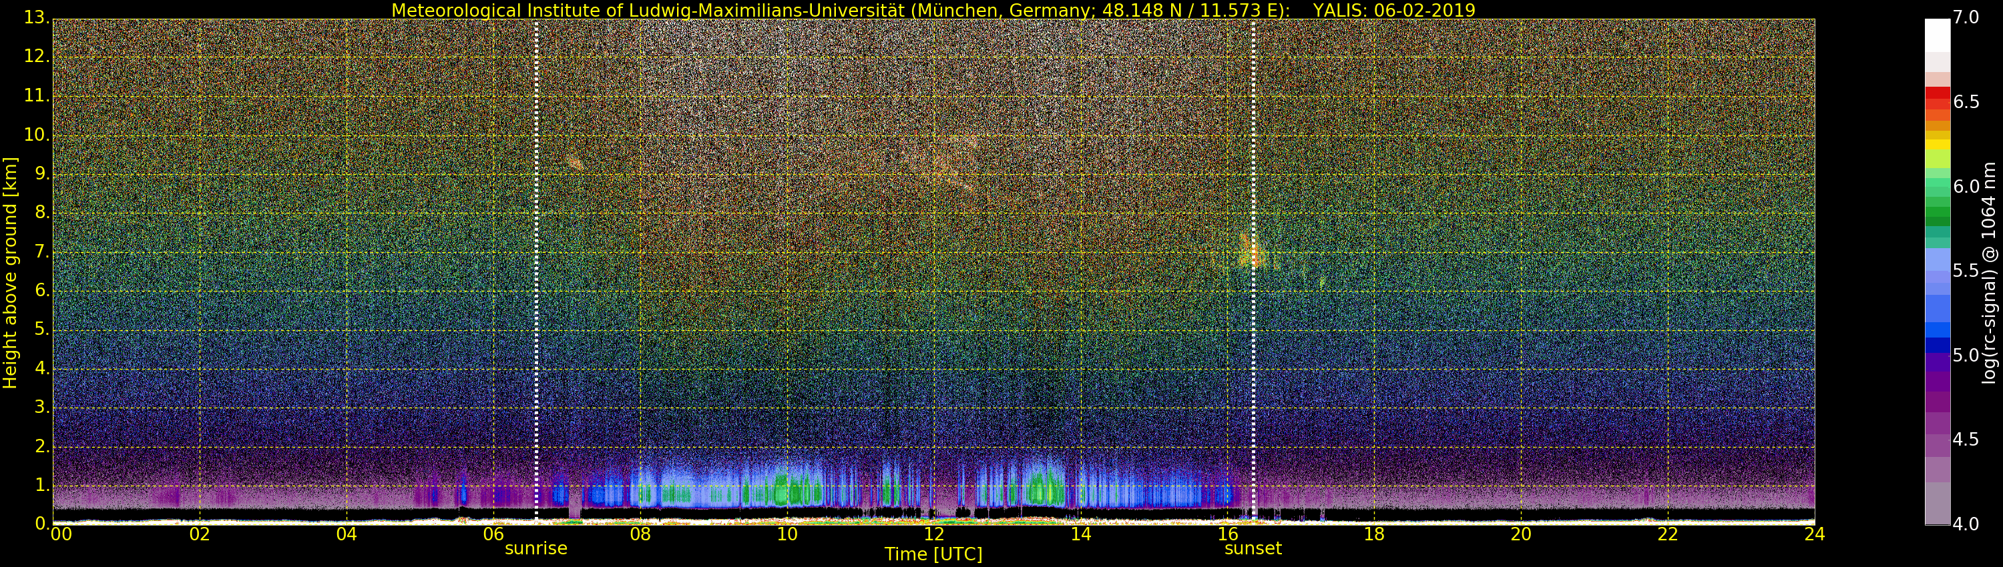2003x567 pixels.
Task: Click height axis tick '1.'
Action: 42,485
